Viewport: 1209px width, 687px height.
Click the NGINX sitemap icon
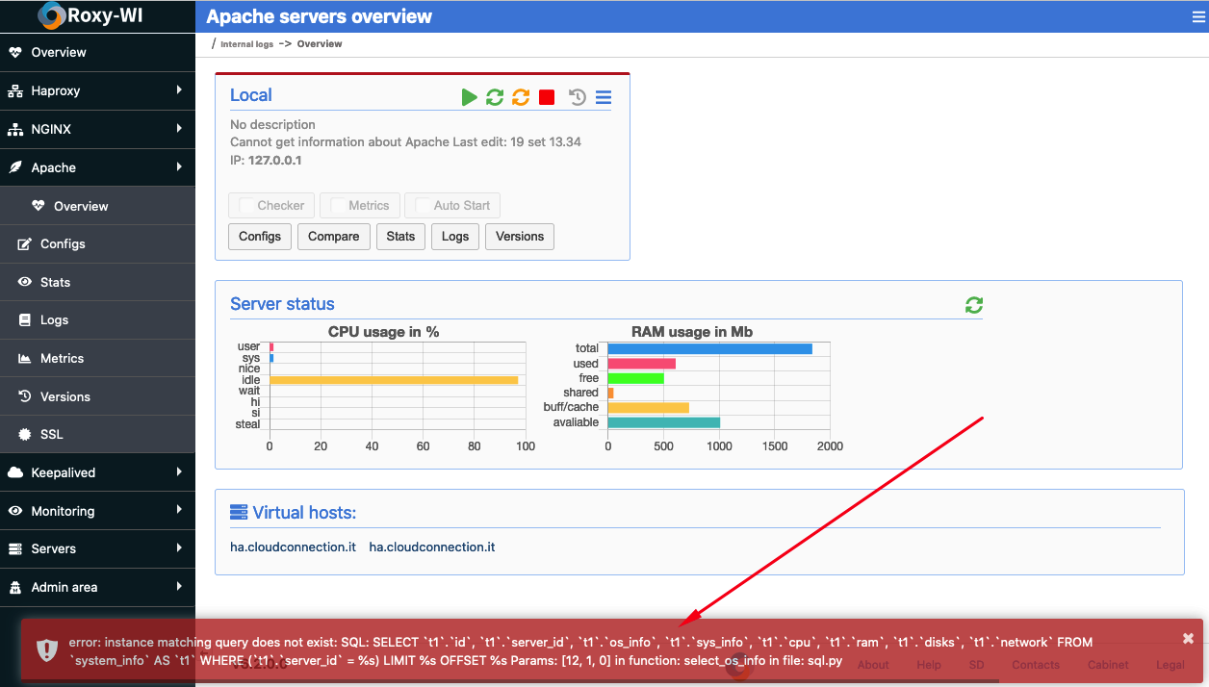pyautogui.click(x=14, y=129)
